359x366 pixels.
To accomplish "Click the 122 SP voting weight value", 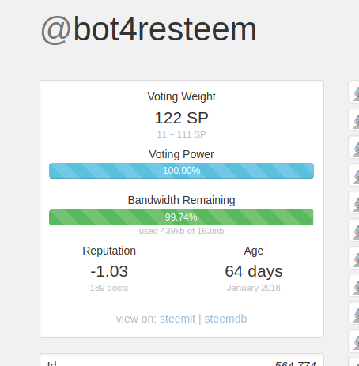I will pyautogui.click(x=181, y=118).
